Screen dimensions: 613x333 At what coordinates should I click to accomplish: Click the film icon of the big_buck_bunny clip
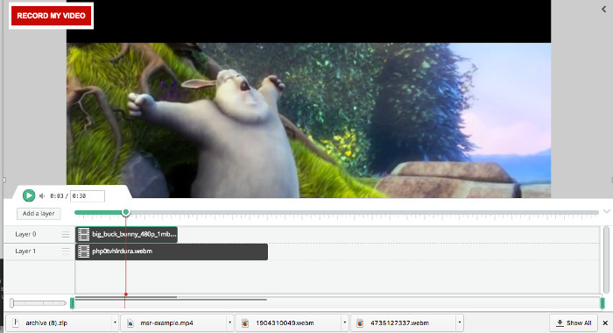84,234
